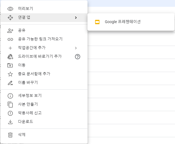Click the eye icon for 미리보기
Viewport: 175px width, 144px height.
[x=10, y=9]
